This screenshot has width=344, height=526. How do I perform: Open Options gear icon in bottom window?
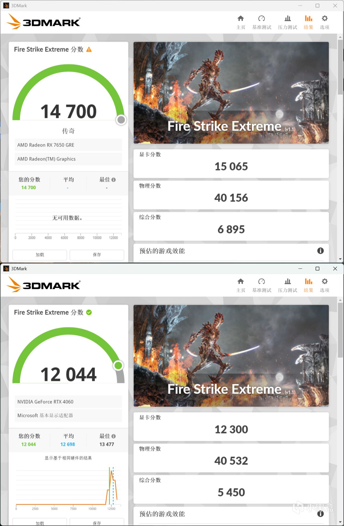pos(325,281)
